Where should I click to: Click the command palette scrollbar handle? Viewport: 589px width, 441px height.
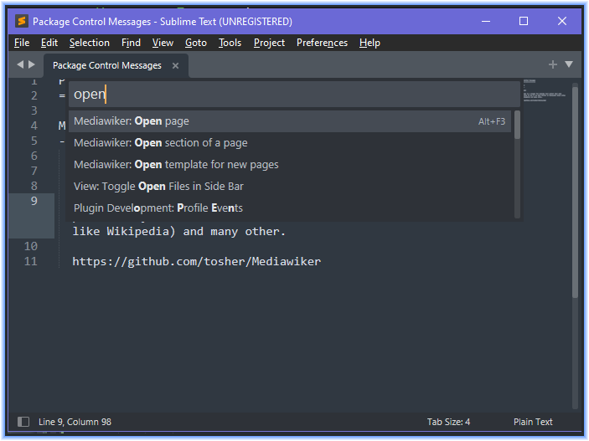(x=517, y=125)
